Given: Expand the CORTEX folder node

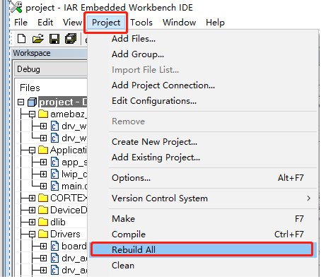Looking at the screenshot, I should coord(32,198).
